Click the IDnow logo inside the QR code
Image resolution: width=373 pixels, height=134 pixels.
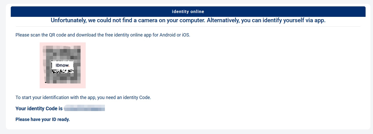coord(62,65)
